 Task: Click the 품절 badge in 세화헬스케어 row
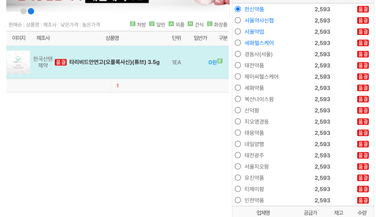363,43
